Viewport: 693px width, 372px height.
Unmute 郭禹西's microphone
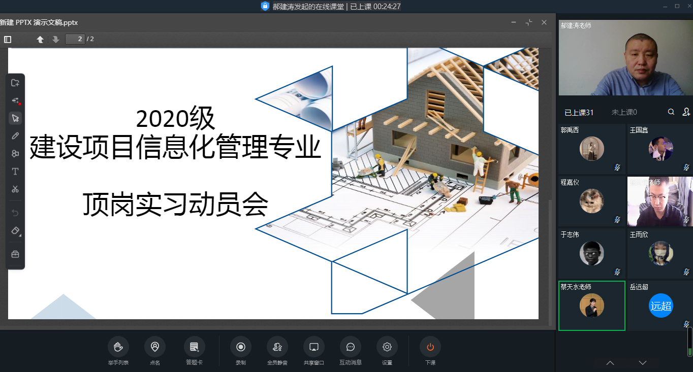617,167
